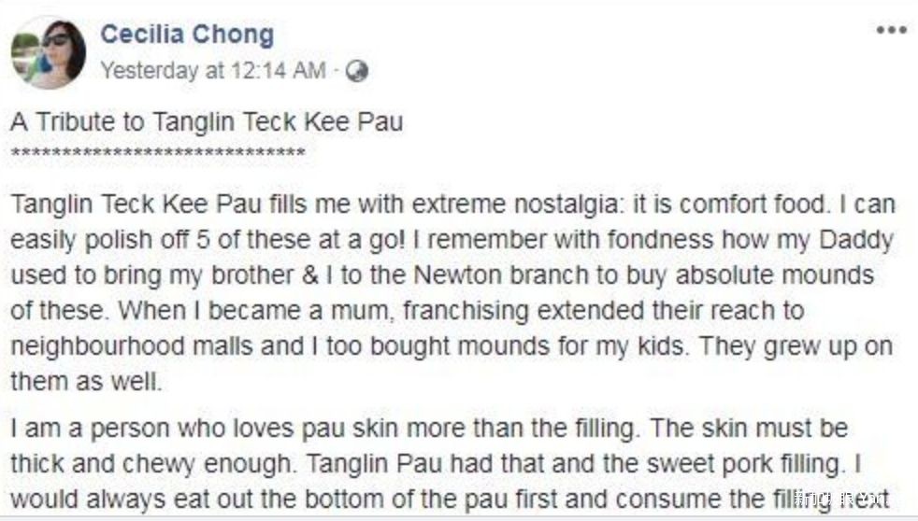This screenshot has width=918, height=521.
Task: Open the Cecilia Chong profile name link
Action: point(187,35)
